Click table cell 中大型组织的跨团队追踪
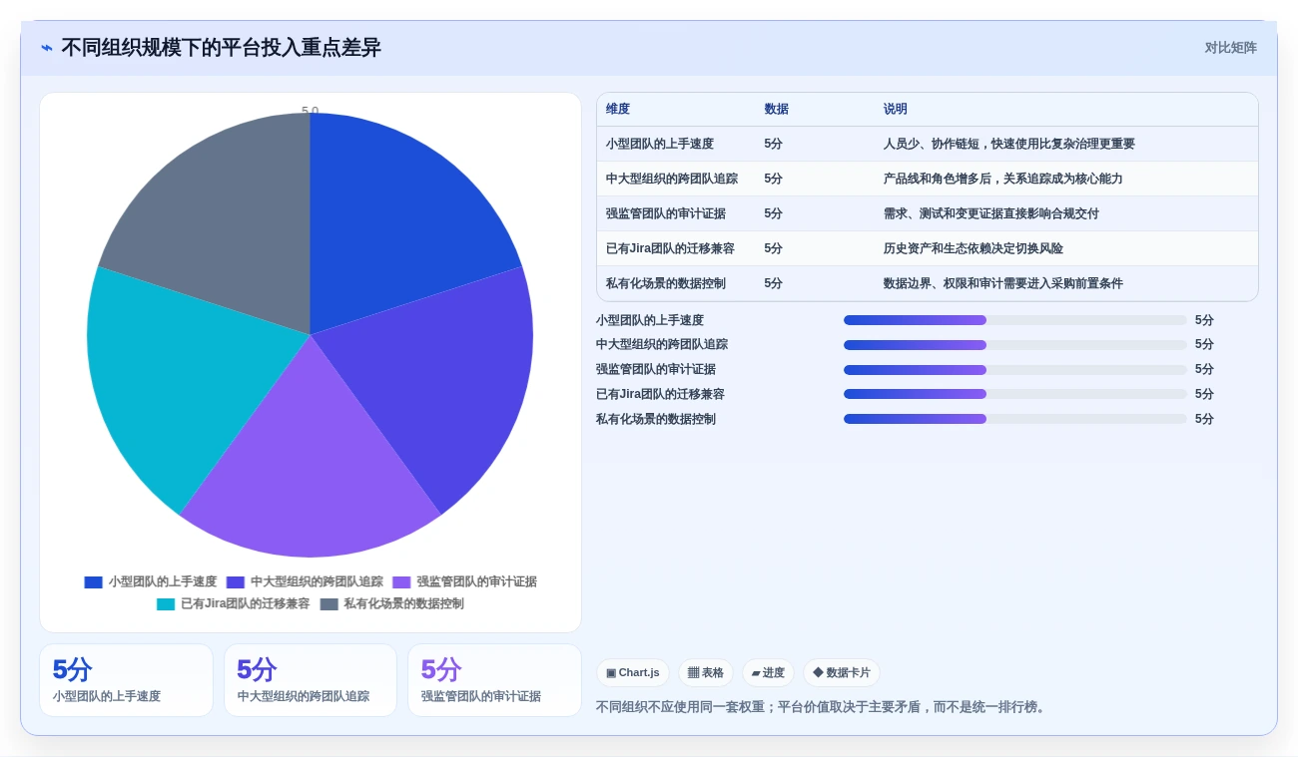1298x757 pixels. (x=672, y=179)
